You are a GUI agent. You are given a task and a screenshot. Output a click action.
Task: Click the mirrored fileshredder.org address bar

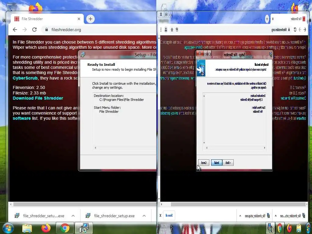236,30
